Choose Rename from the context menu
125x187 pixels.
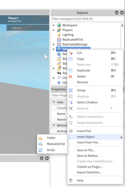(95, 82)
